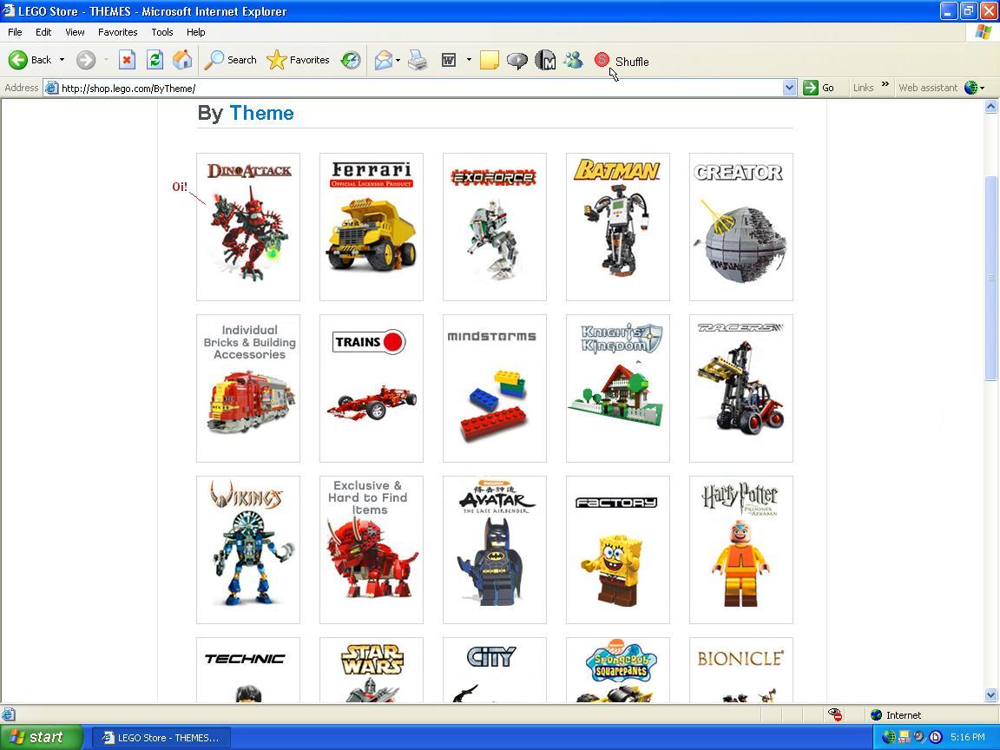Click the system tray clock

pyautogui.click(x=968, y=737)
